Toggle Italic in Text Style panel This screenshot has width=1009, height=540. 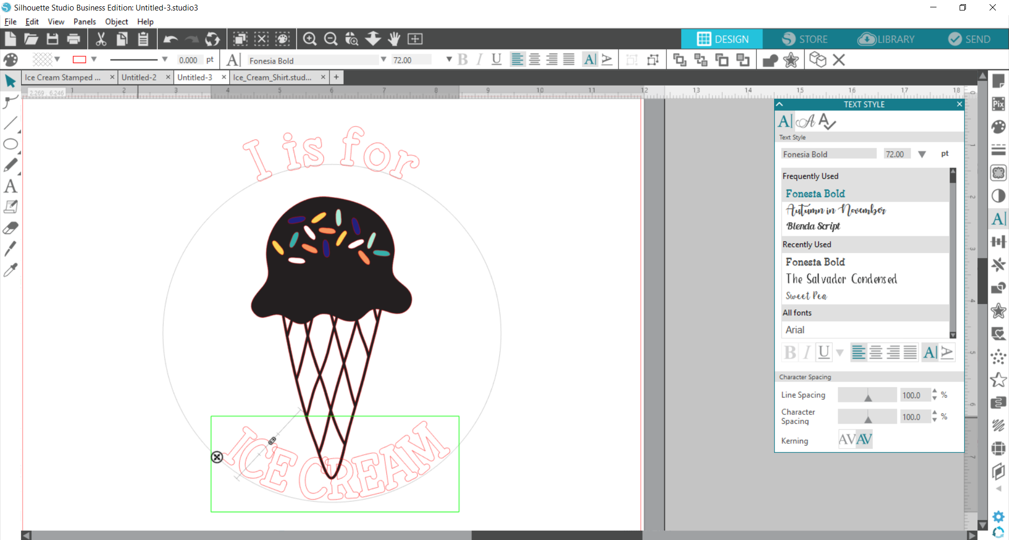[x=807, y=352]
